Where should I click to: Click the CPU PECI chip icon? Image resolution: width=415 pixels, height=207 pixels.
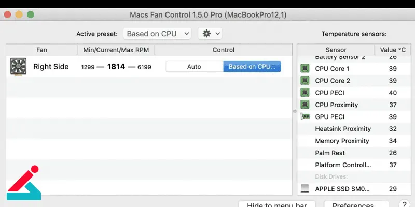(305, 93)
